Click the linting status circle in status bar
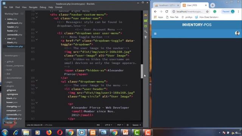The width and height of the screenshot is (242, 136). (127, 125)
